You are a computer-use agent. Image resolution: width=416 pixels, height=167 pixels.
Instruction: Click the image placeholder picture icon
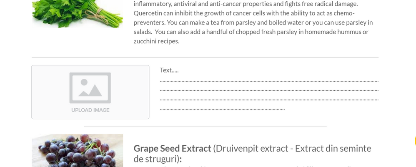coord(90,87)
